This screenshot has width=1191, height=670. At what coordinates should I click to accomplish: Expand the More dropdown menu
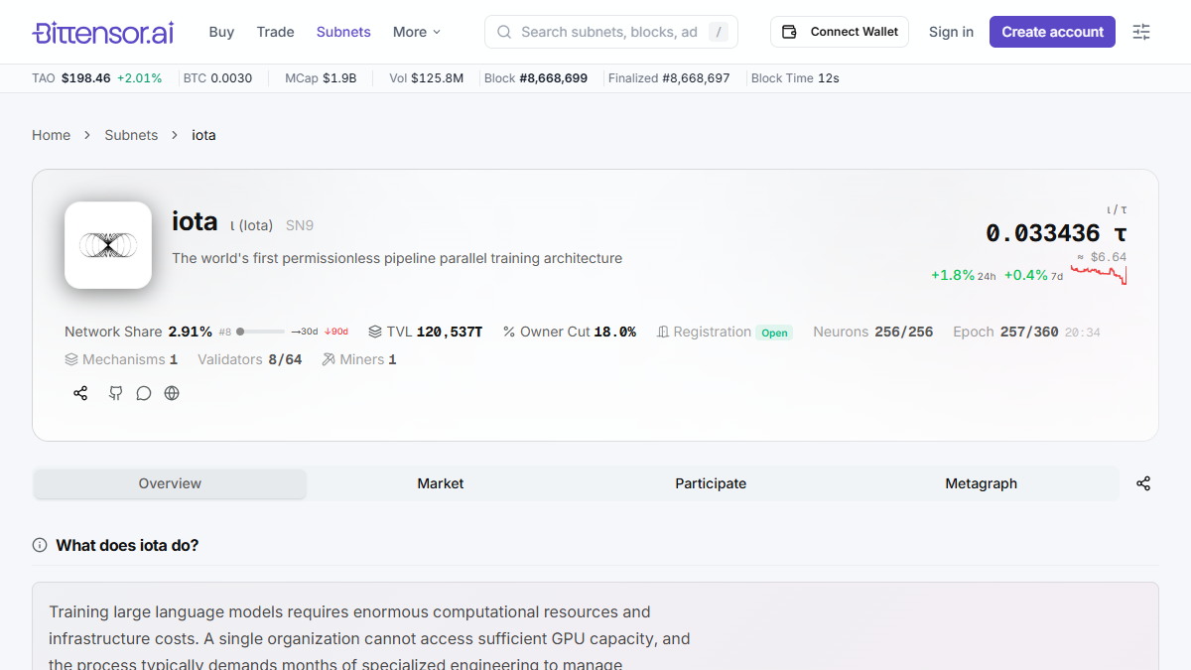pyautogui.click(x=417, y=32)
